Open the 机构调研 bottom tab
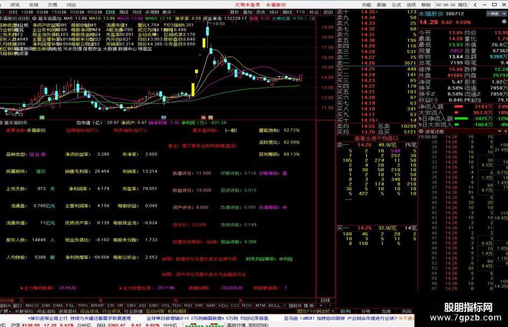This screenshot has height=327, width=508. tap(177, 311)
